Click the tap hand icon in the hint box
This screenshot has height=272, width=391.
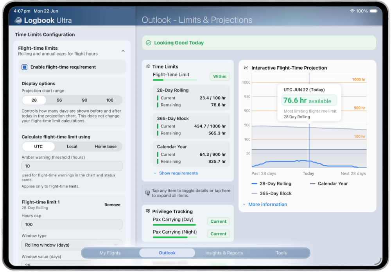[147, 193]
